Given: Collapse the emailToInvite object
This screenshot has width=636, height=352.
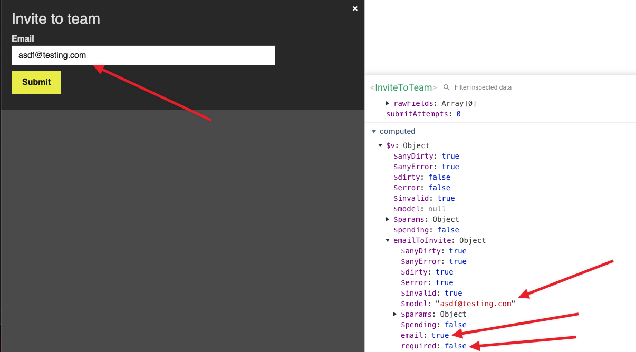Looking at the screenshot, I should pyautogui.click(x=388, y=240).
